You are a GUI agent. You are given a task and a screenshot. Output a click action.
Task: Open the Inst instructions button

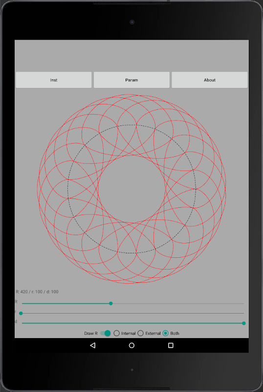point(54,80)
